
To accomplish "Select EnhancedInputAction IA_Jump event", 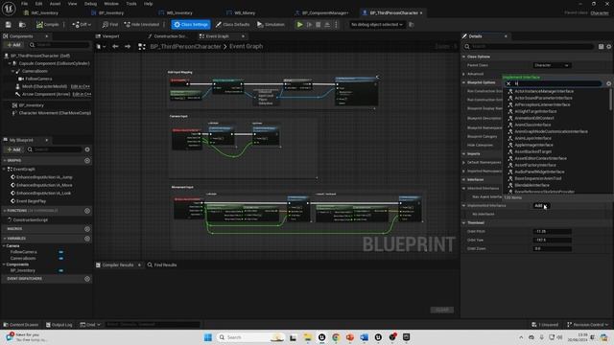I will point(44,177).
